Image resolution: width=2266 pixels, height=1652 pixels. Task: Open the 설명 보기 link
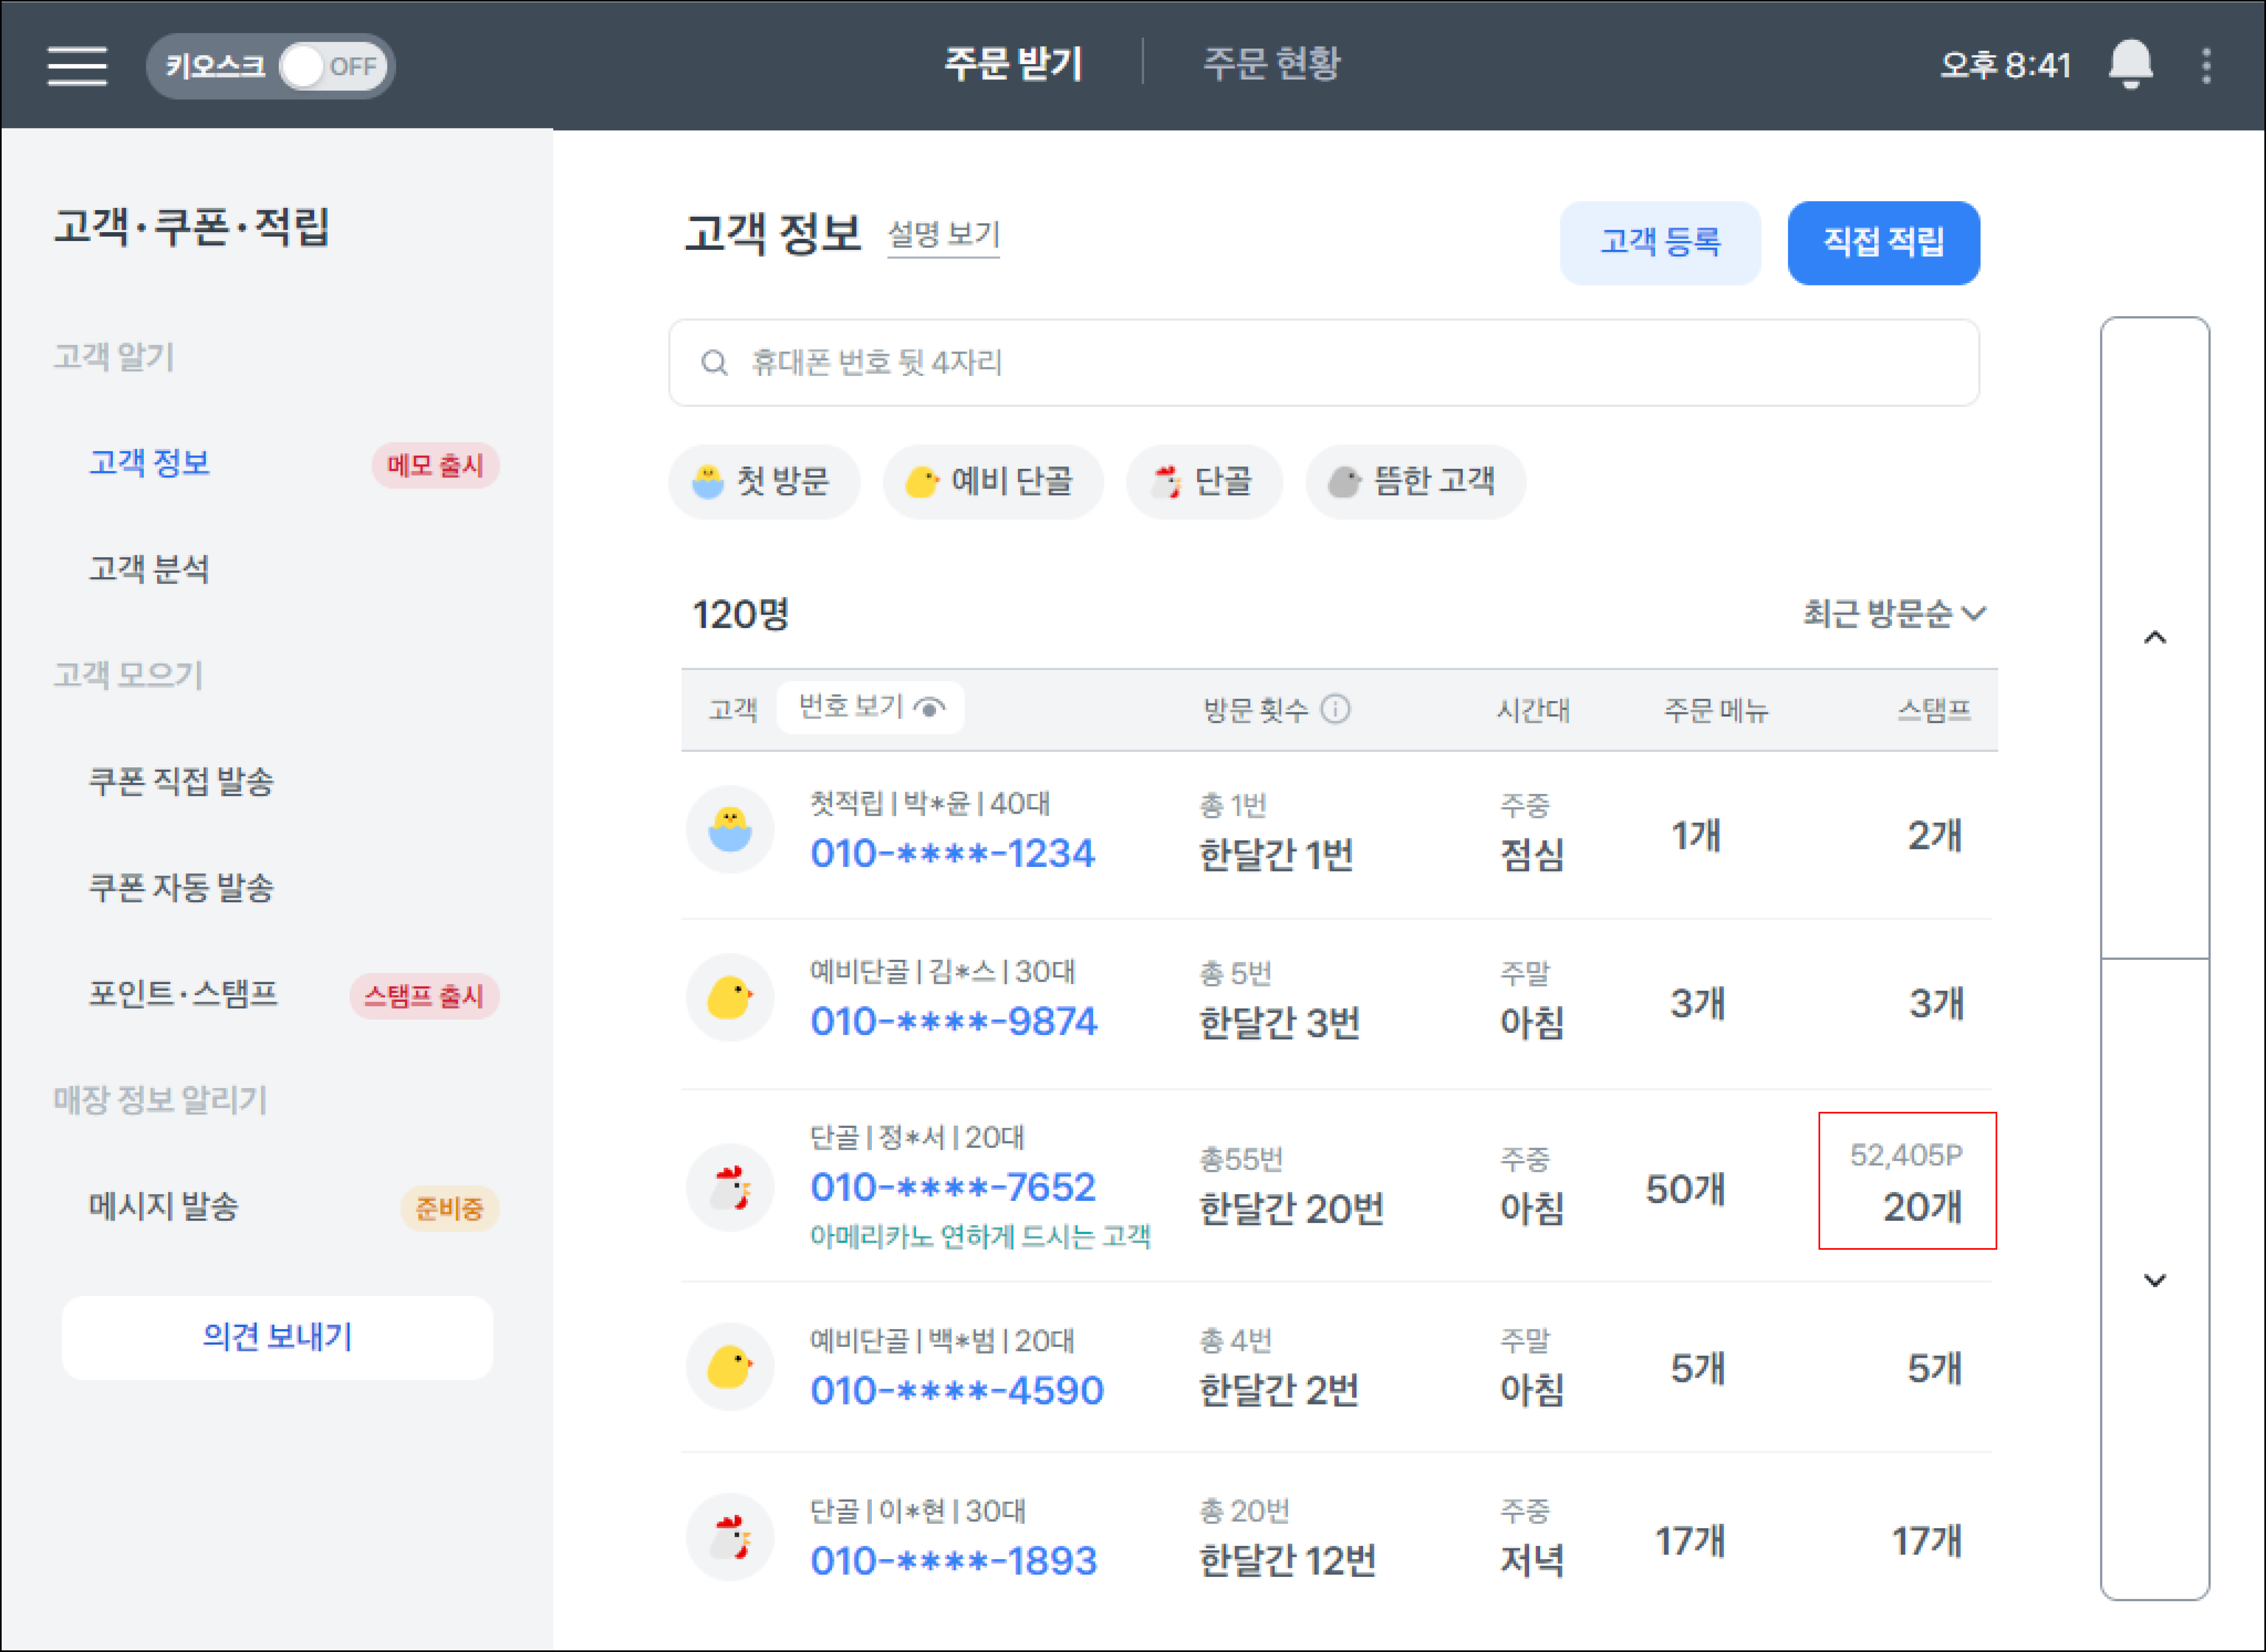pyautogui.click(x=943, y=236)
